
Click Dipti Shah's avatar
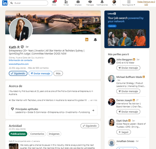111,122
